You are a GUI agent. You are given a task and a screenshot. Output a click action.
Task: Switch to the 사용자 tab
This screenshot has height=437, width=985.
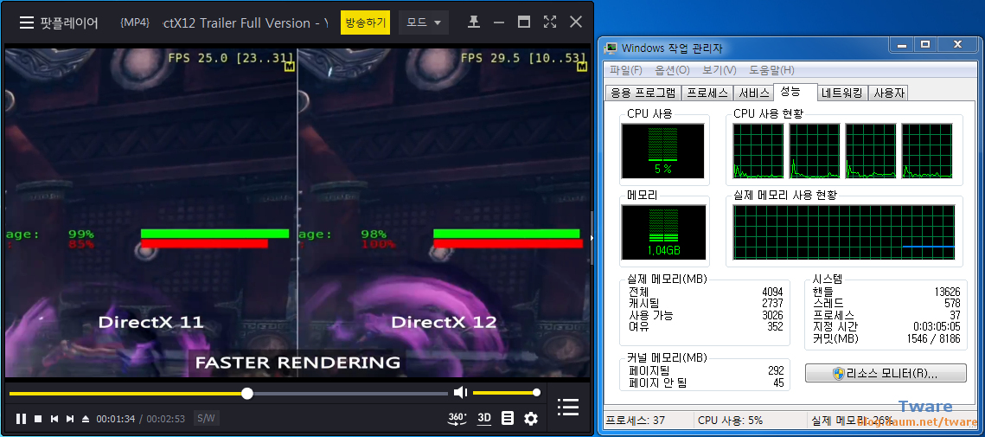coord(889,93)
